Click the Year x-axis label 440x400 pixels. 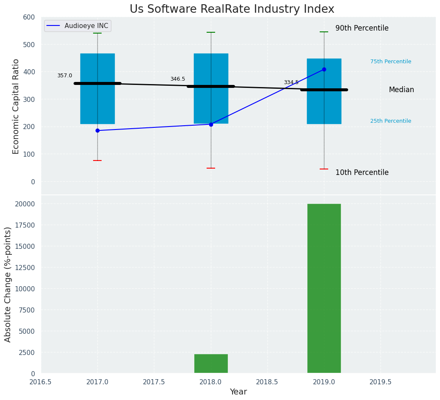(x=238, y=392)
